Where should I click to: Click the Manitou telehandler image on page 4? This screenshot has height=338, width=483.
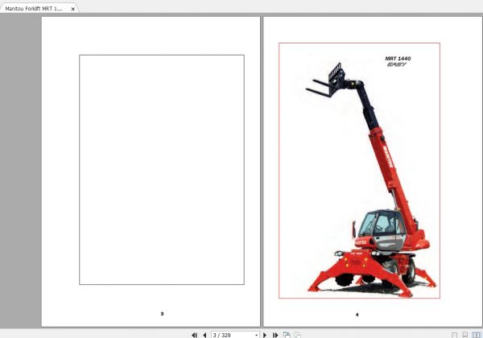371,180
